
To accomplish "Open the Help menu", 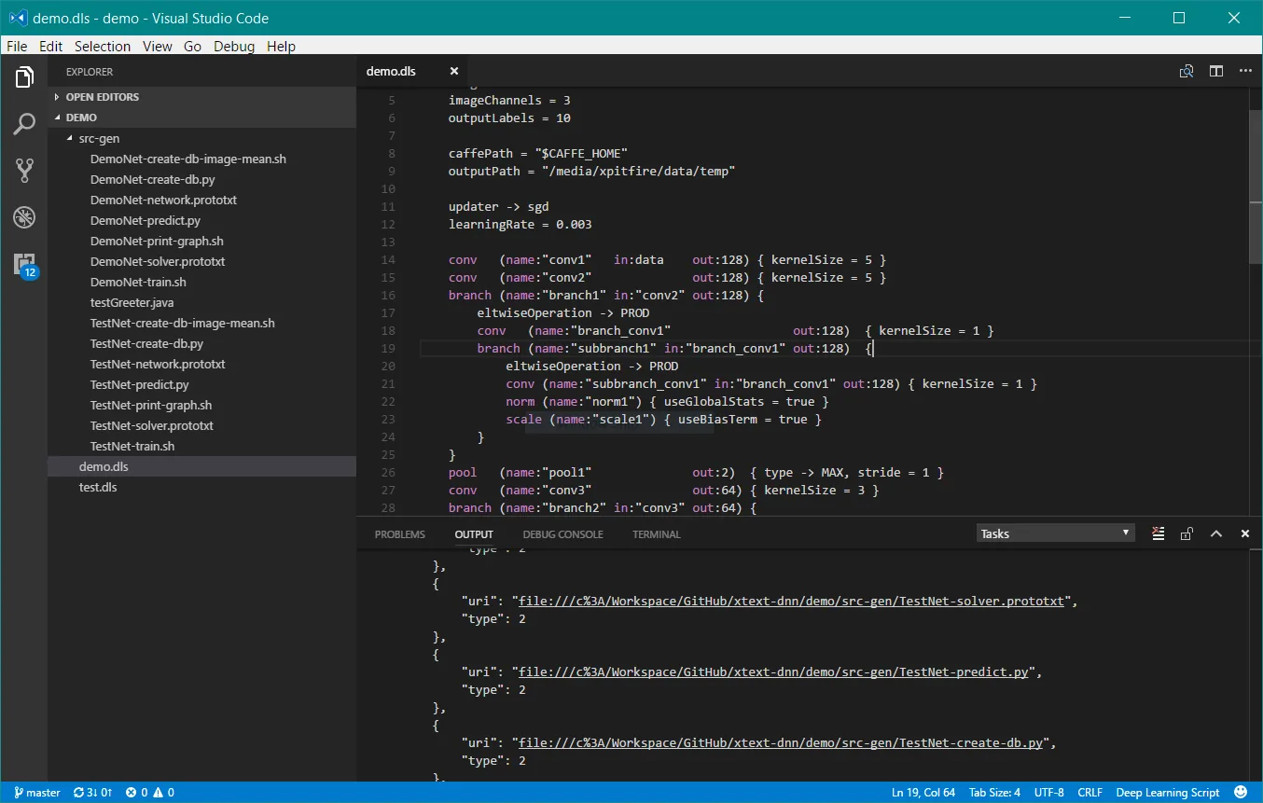I will click(x=281, y=46).
